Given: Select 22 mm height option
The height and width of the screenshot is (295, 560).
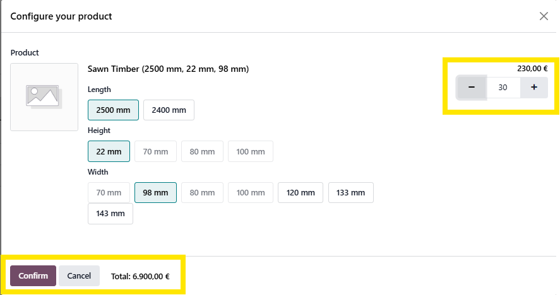Looking at the screenshot, I should (x=109, y=151).
